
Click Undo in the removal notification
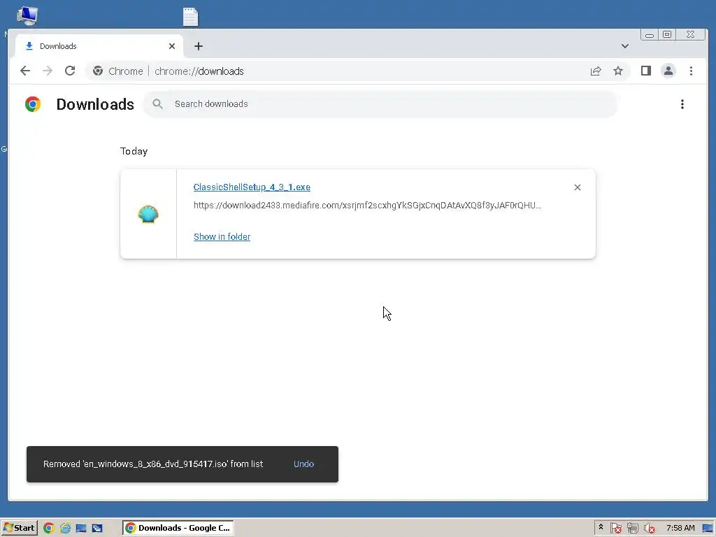[x=303, y=464]
